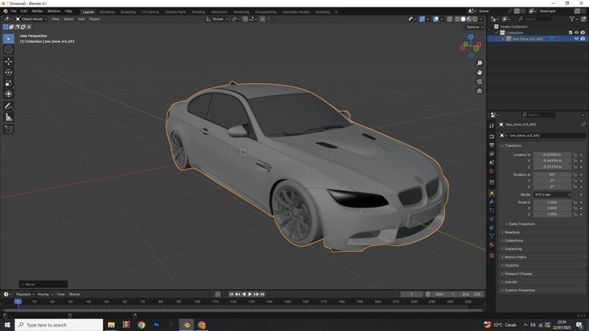
Task: Select the Scale tool
Action: click(x=8, y=83)
